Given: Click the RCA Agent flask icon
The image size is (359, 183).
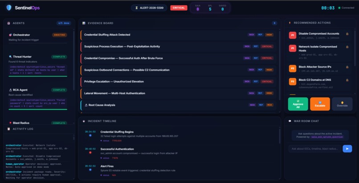Looking at the screenshot, I should point(10,90).
